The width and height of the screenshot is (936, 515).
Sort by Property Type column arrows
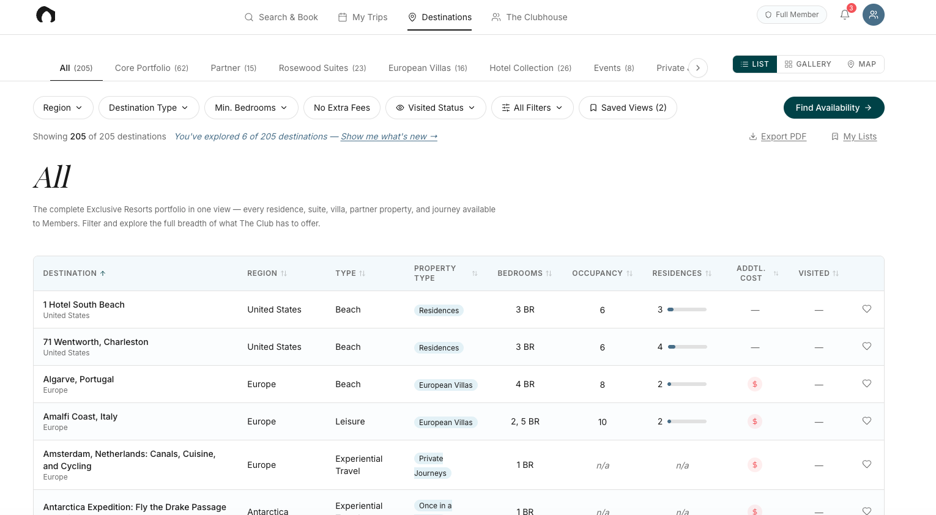(x=475, y=273)
